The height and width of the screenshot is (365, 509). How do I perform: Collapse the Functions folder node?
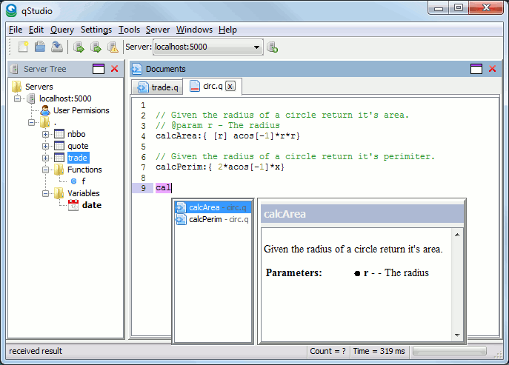(x=45, y=170)
